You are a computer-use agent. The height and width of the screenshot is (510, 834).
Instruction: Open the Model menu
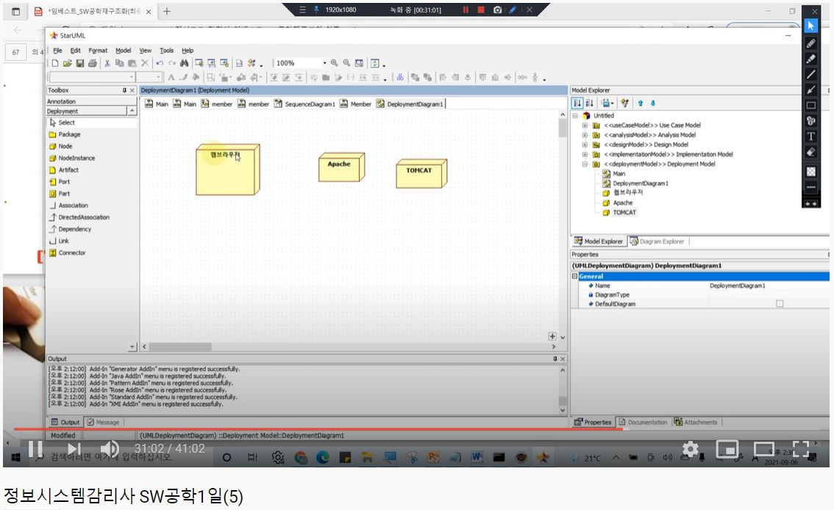(x=123, y=51)
